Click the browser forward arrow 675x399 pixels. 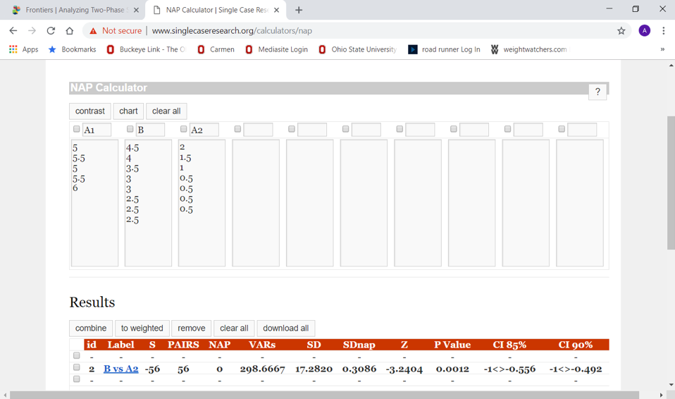(x=32, y=30)
